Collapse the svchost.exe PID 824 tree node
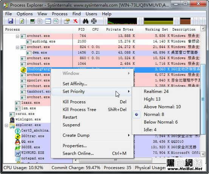The height and width of the screenshot is (174, 209). tap(18, 48)
